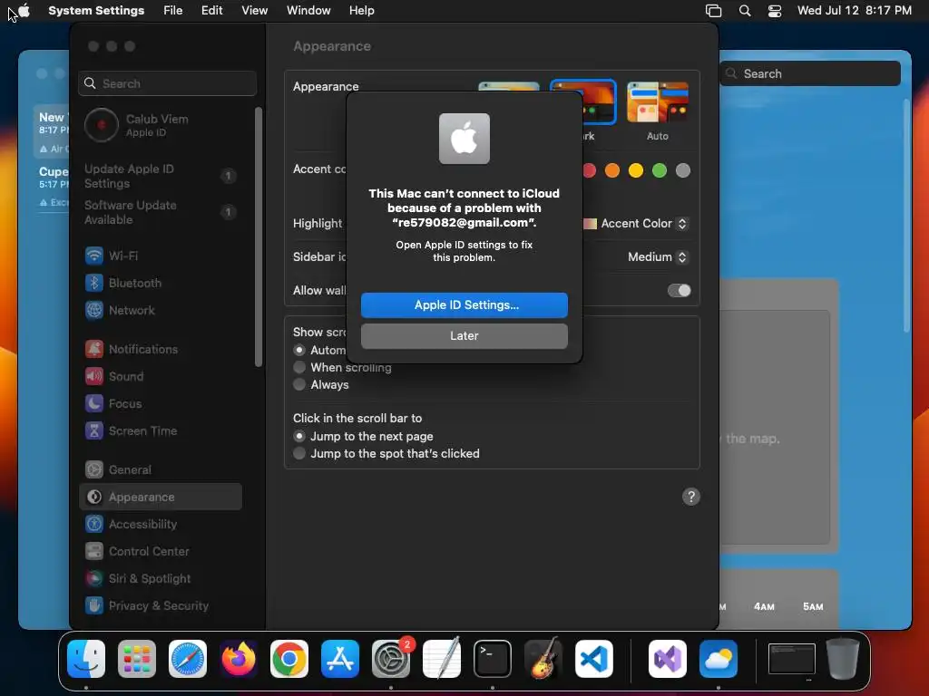Open Spotlight search in menu bar
This screenshot has height=696, width=929.
click(x=745, y=11)
